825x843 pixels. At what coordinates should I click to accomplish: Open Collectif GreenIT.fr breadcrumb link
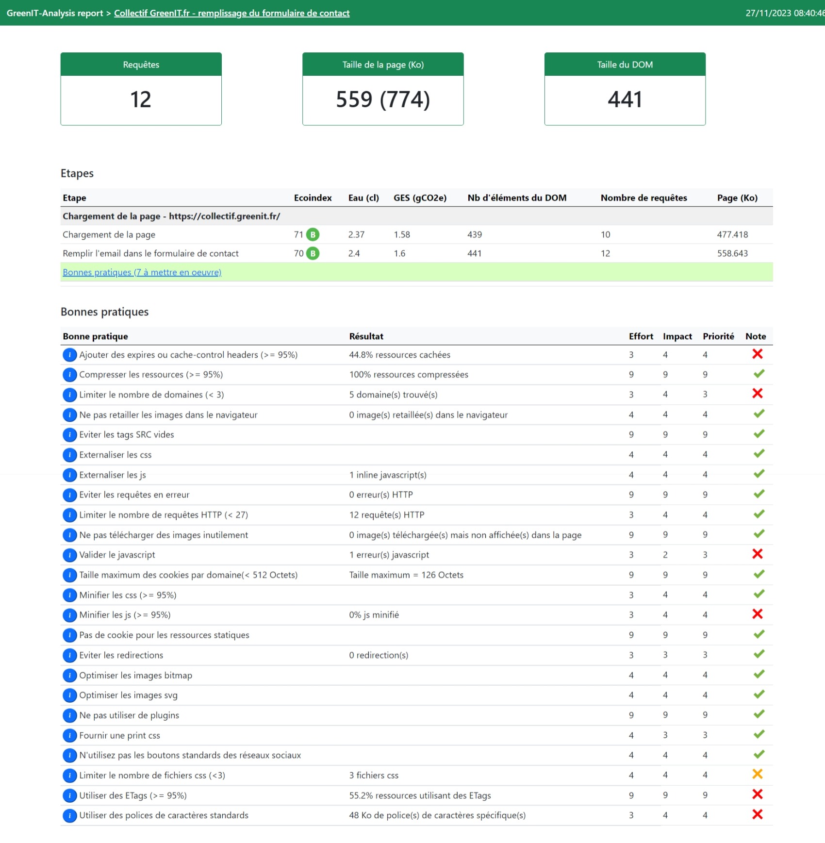coord(231,13)
